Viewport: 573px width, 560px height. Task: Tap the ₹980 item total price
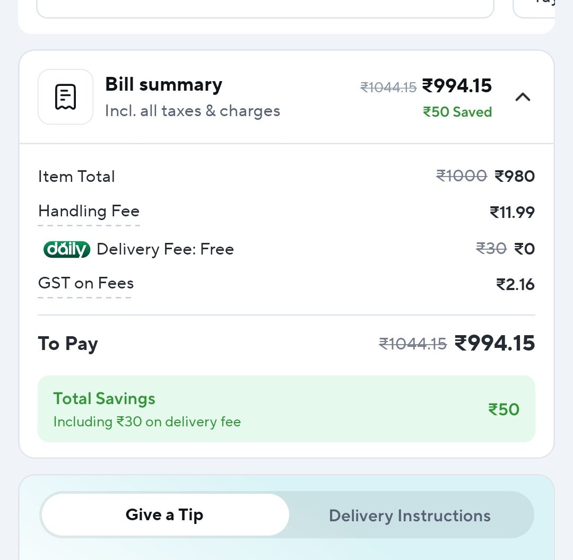click(x=514, y=176)
